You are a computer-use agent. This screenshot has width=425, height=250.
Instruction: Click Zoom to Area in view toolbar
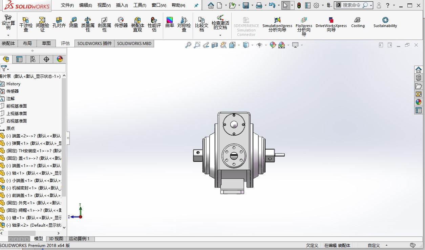click(197, 45)
